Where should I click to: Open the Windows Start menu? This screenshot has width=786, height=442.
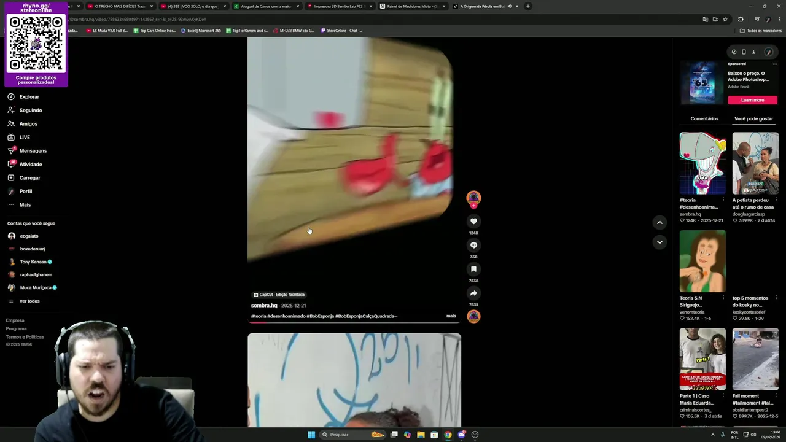311,435
